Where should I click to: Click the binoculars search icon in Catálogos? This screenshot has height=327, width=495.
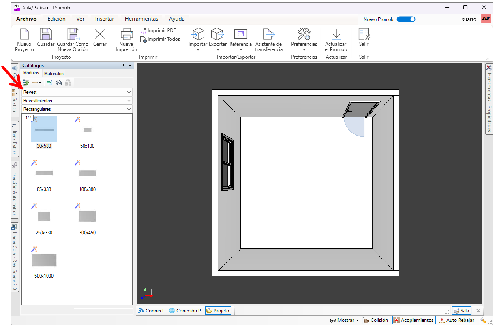(58, 83)
